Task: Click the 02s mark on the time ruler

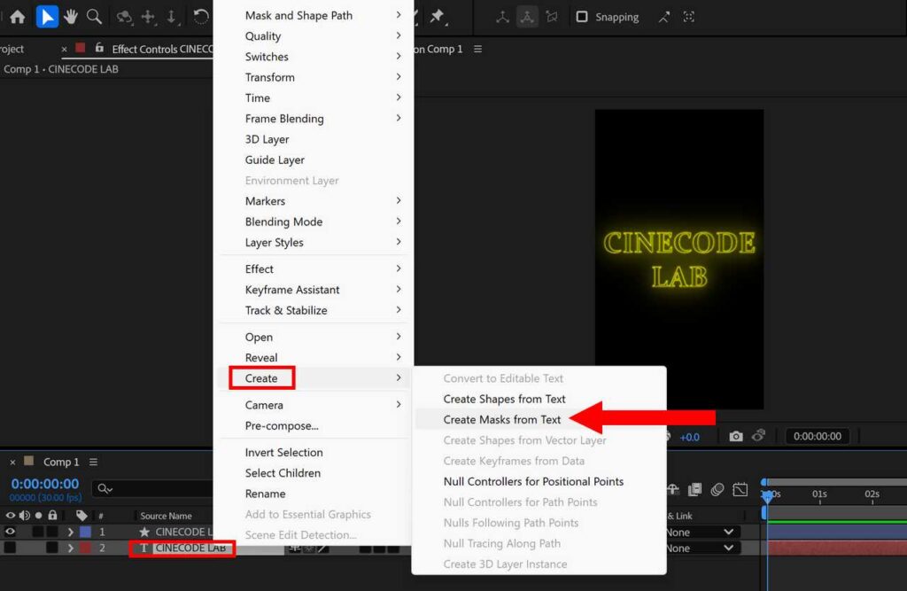Action: tap(872, 494)
